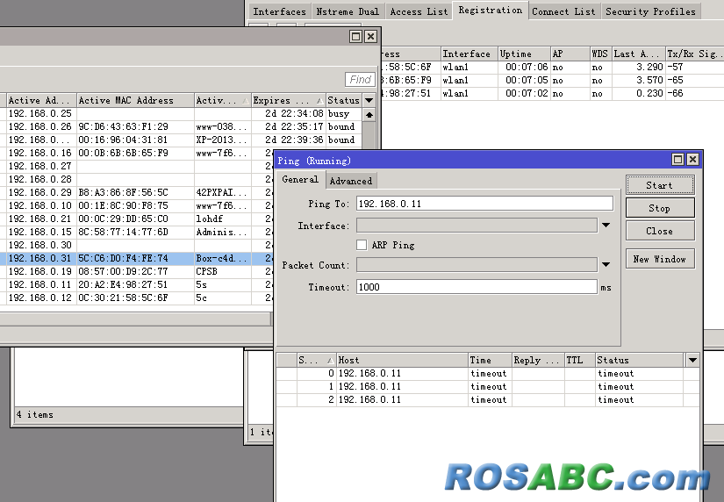Select lease row 192.168.0.10
This screenshot has width=724, height=502.
click(x=137, y=205)
